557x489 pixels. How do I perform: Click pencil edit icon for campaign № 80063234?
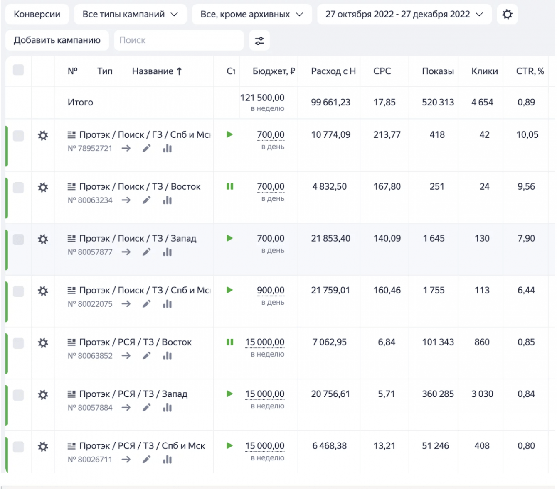click(x=146, y=200)
